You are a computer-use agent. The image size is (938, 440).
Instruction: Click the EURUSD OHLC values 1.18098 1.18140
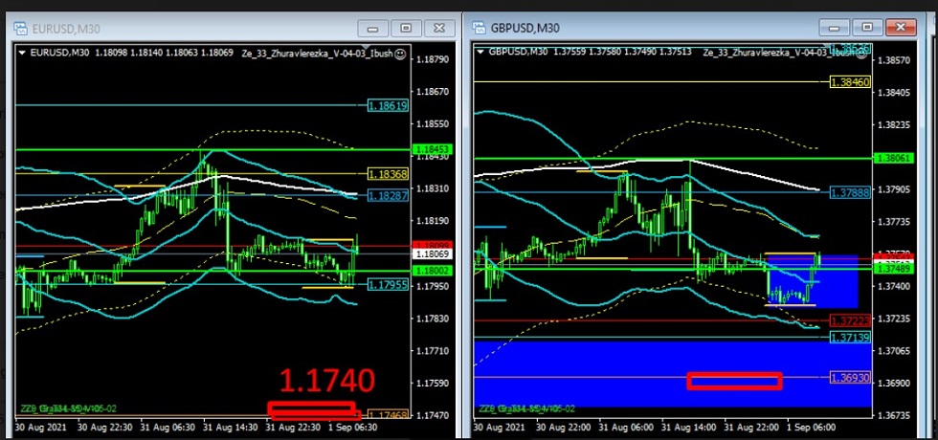coord(126,53)
